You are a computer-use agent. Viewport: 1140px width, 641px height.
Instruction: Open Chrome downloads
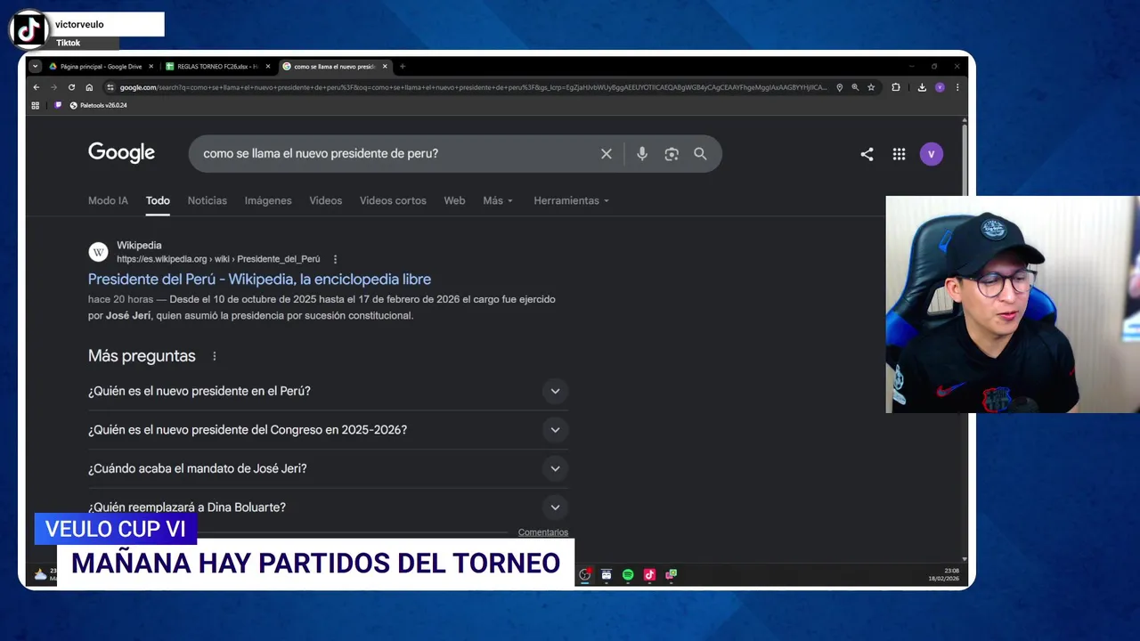(922, 87)
